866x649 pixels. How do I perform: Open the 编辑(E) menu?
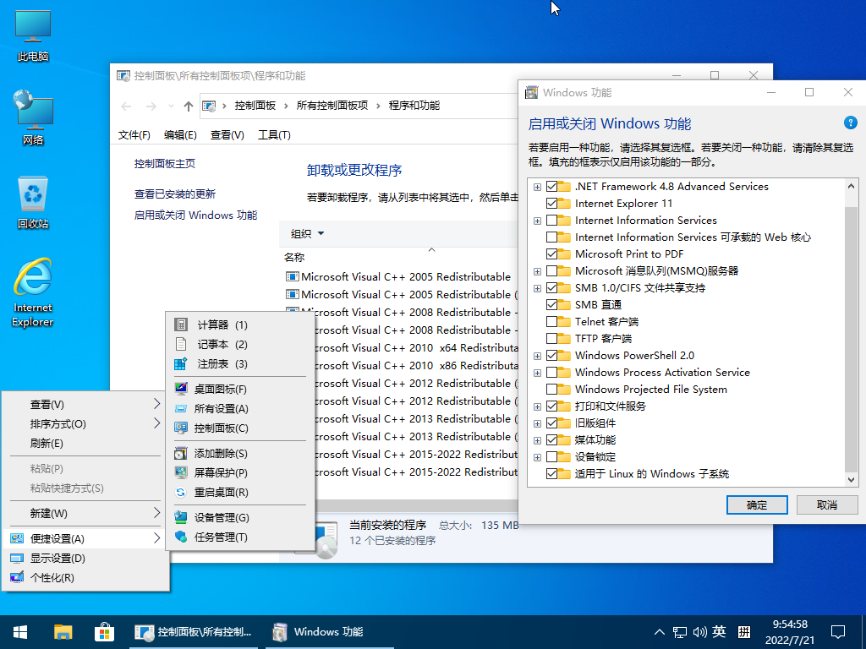pyautogui.click(x=181, y=135)
